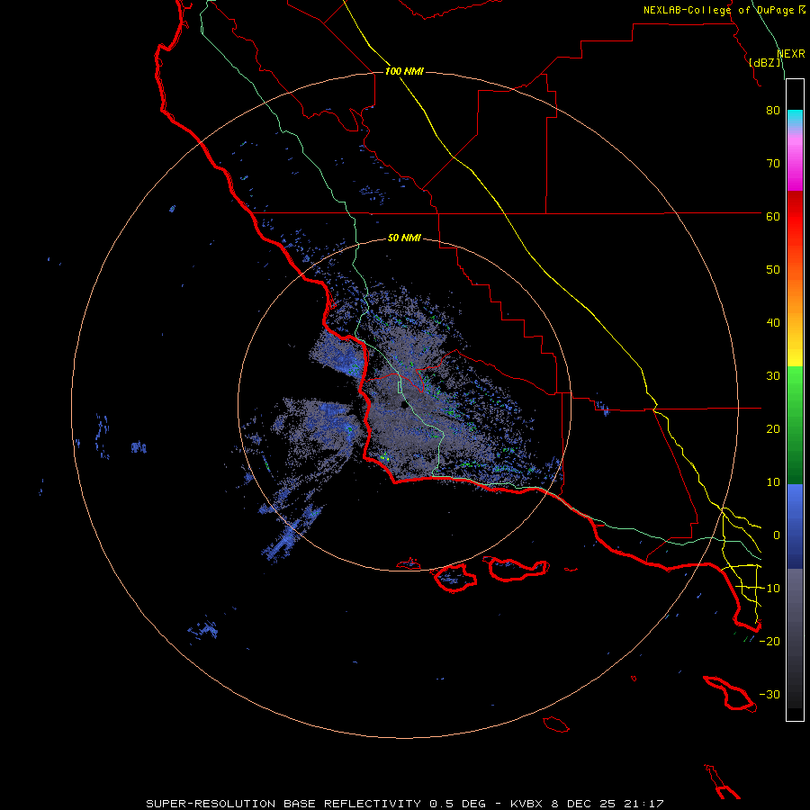Click the radar site dot at map center

(404, 405)
